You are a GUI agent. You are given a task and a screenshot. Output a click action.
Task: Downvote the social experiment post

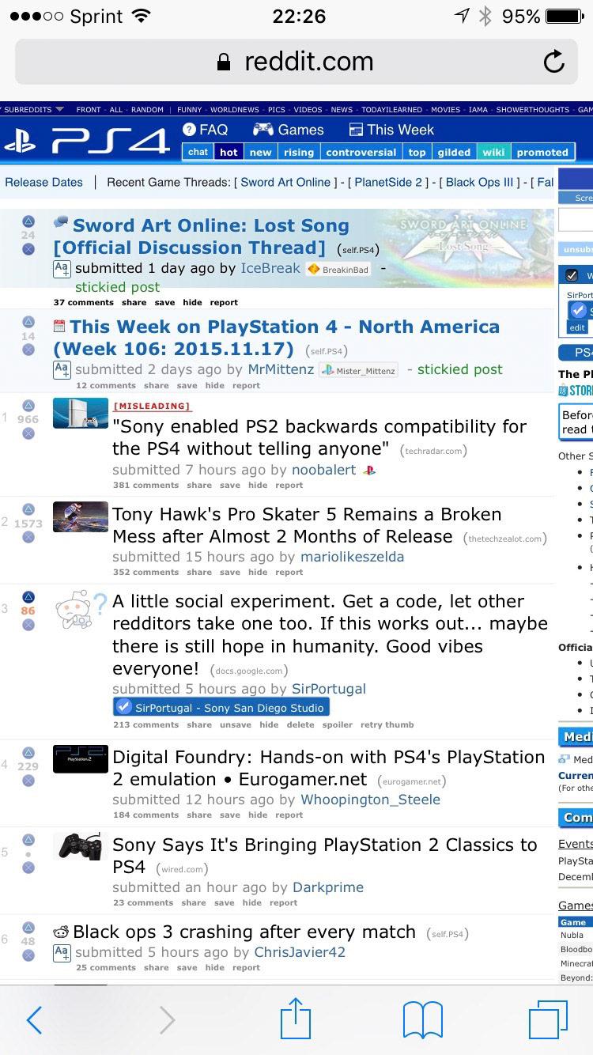click(28, 625)
